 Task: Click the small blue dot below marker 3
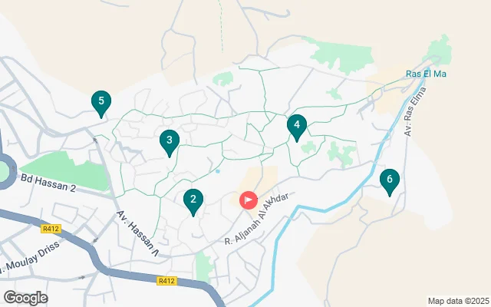218,171
